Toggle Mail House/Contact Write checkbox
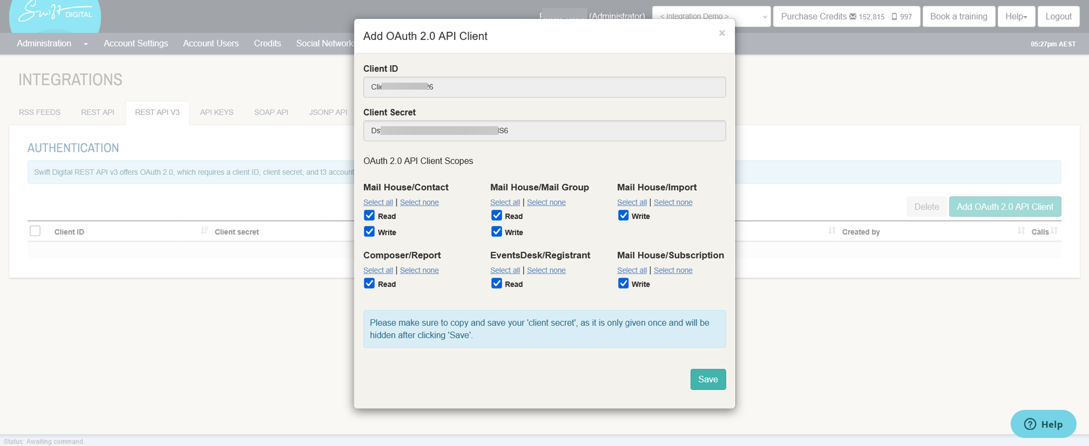The image size is (1089, 446). click(x=369, y=231)
